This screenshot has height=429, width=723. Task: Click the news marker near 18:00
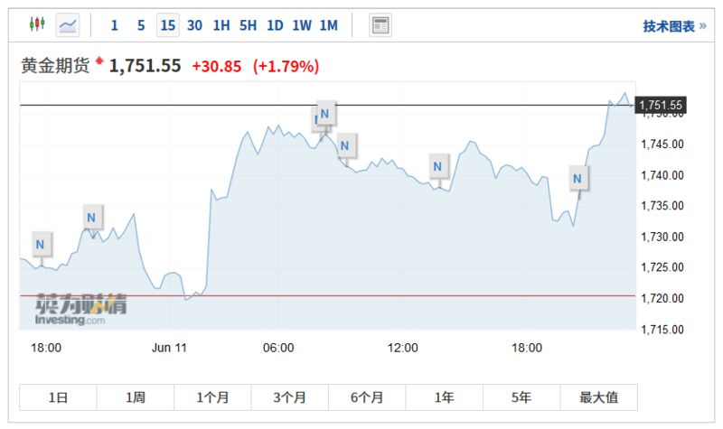(41, 244)
